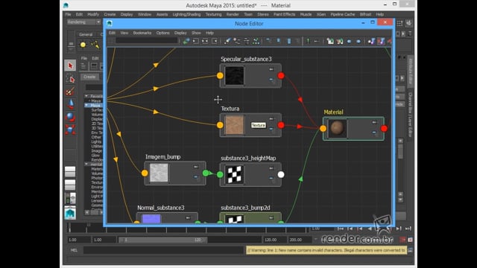Click the blue left arrow toolbar icon
Image resolution: width=477 pixels, height=268 pixels.
click(349, 41)
